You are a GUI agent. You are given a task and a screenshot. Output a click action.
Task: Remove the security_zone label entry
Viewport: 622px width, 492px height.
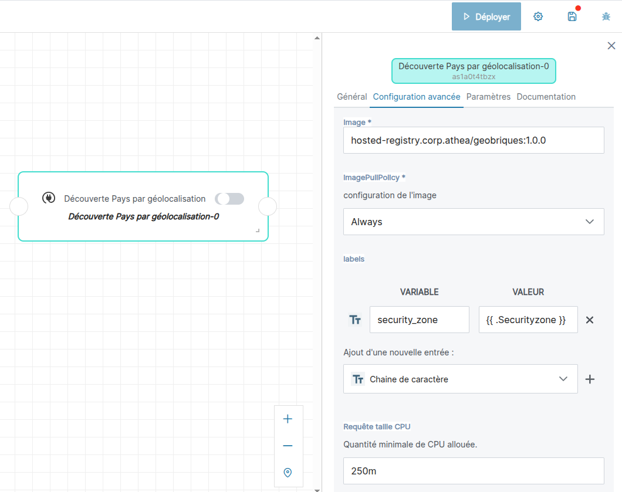[590, 320]
